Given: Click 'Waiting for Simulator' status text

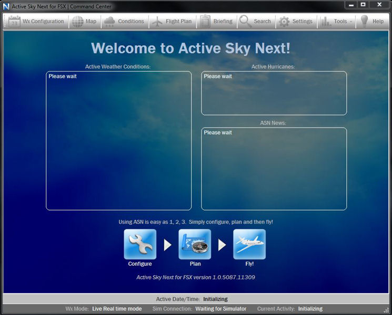Looking at the screenshot, I should pos(221,309).
